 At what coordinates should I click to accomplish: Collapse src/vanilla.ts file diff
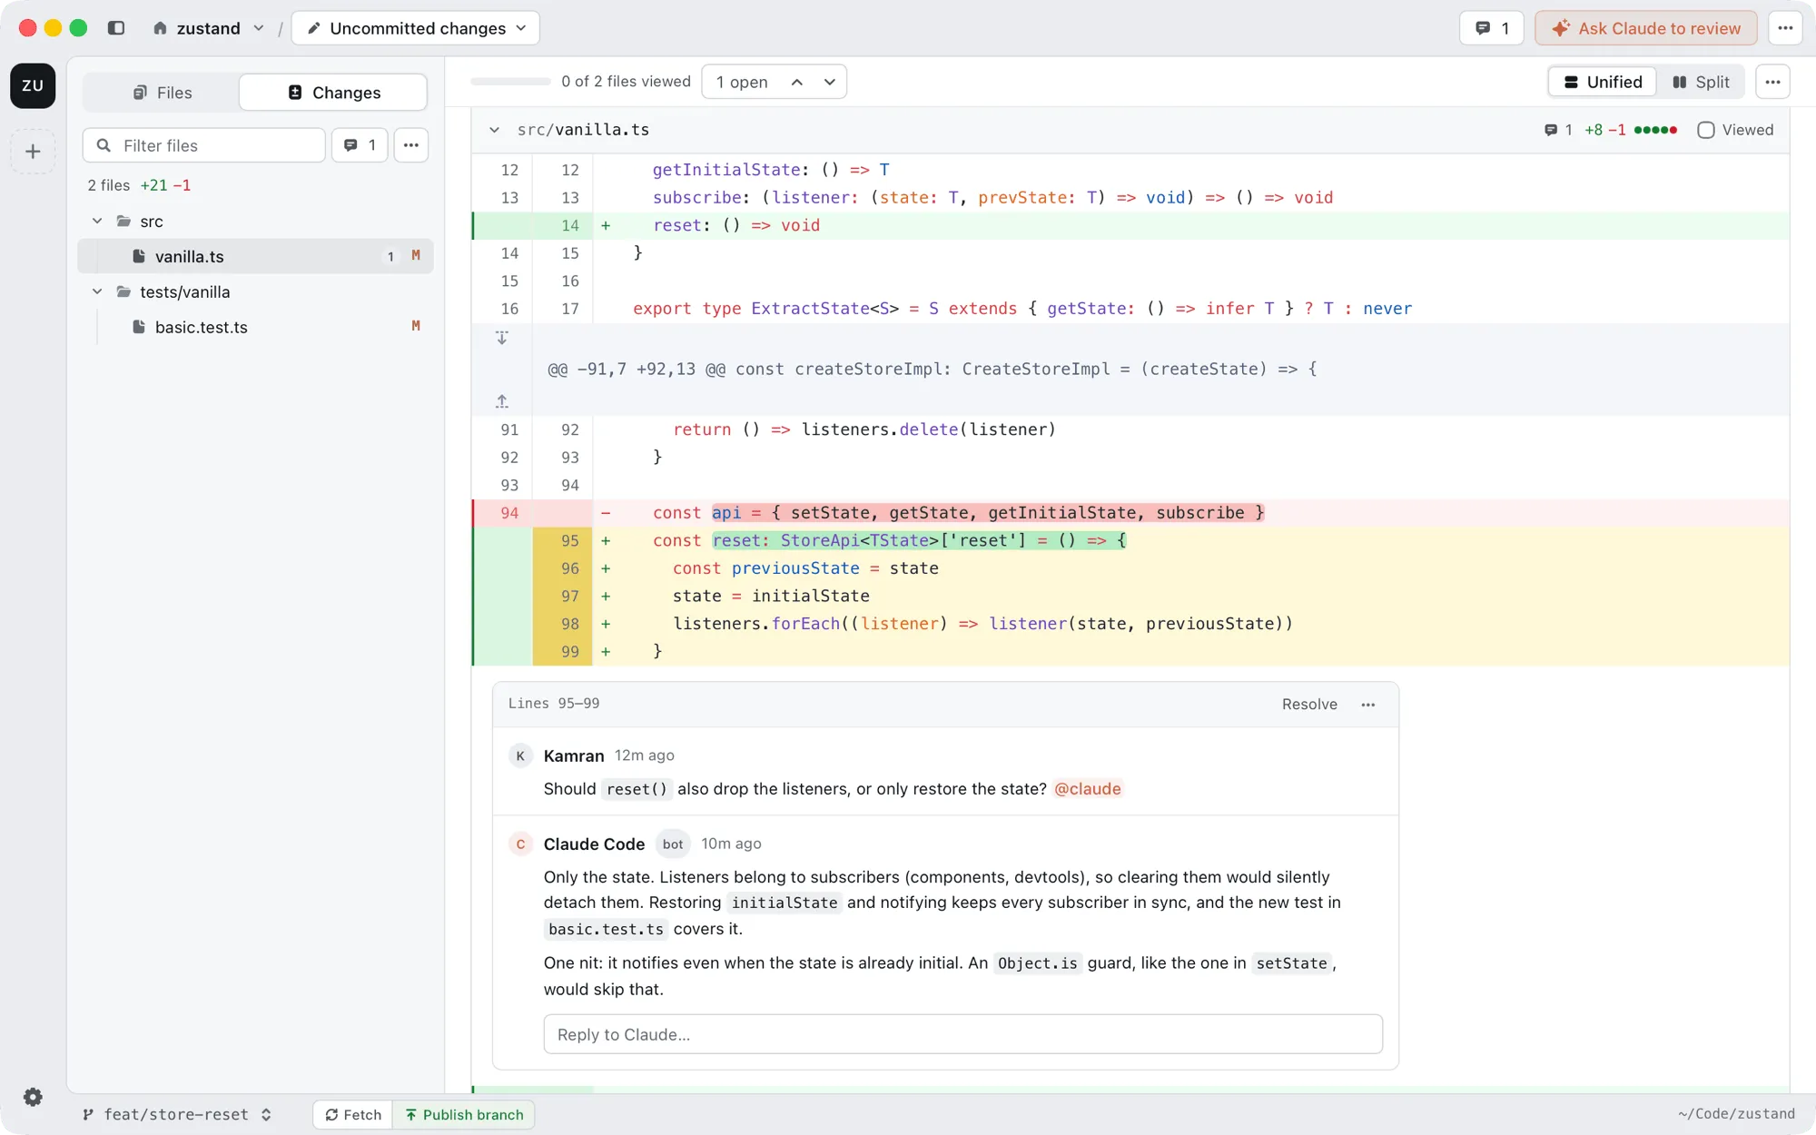[494, 130]
